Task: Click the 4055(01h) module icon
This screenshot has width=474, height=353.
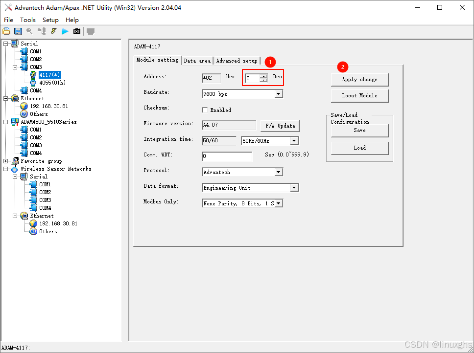Action: pos(33,83)
